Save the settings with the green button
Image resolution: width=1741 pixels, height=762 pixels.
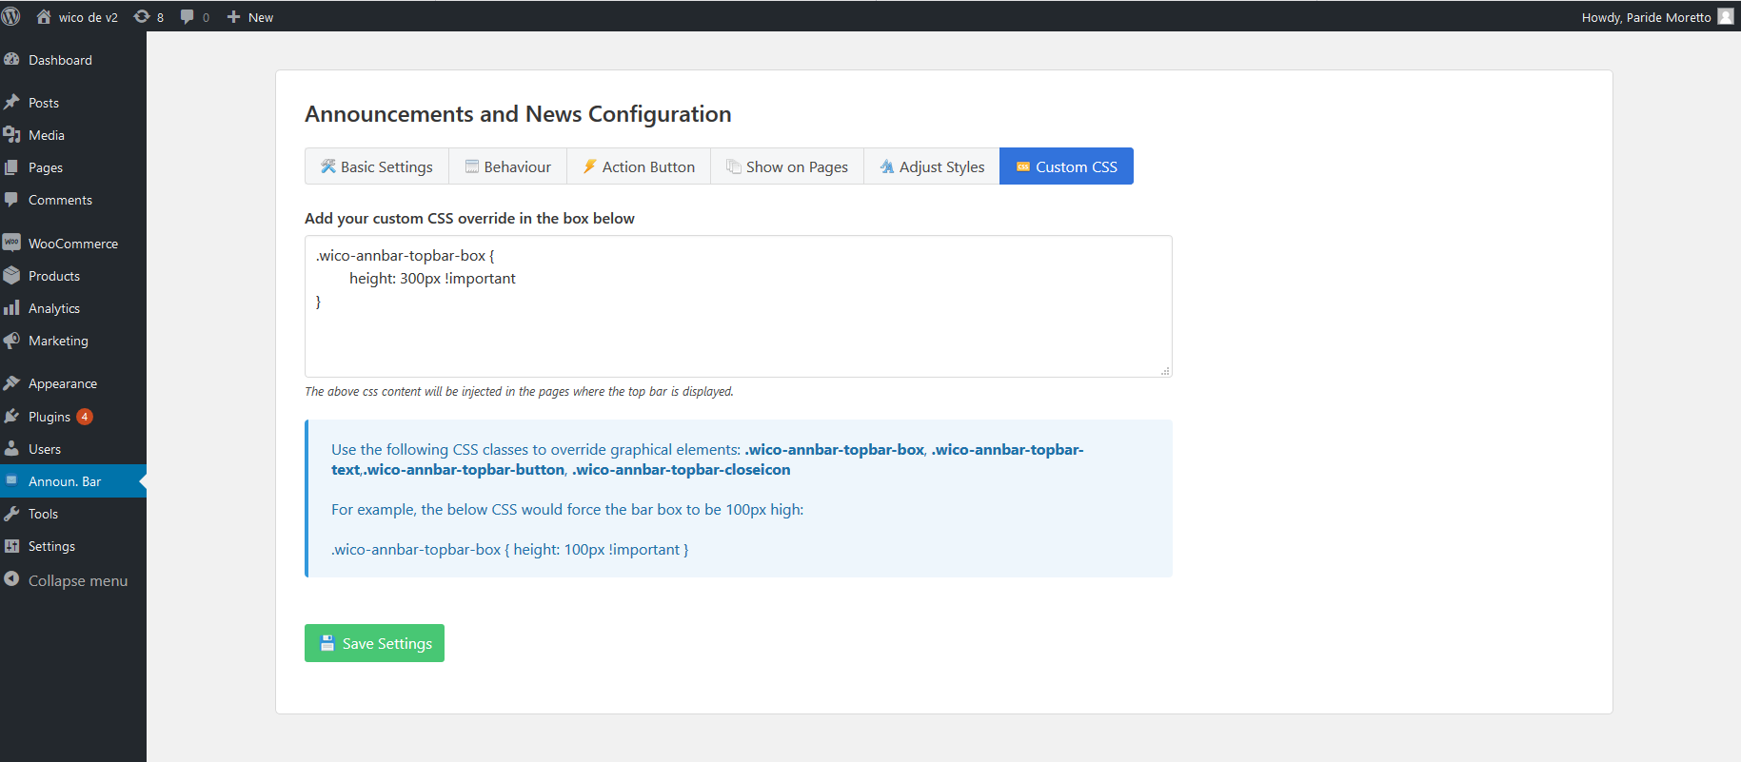click(x=374, y=643)
